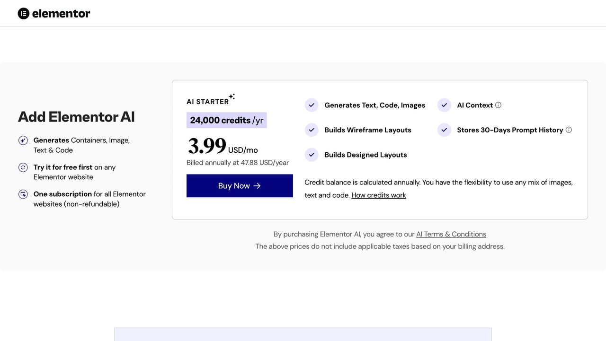Screen dimensions: 606x341
Task: Click the info icon beside AI Context
Action: pyautogui.click(x=498, y=105)
